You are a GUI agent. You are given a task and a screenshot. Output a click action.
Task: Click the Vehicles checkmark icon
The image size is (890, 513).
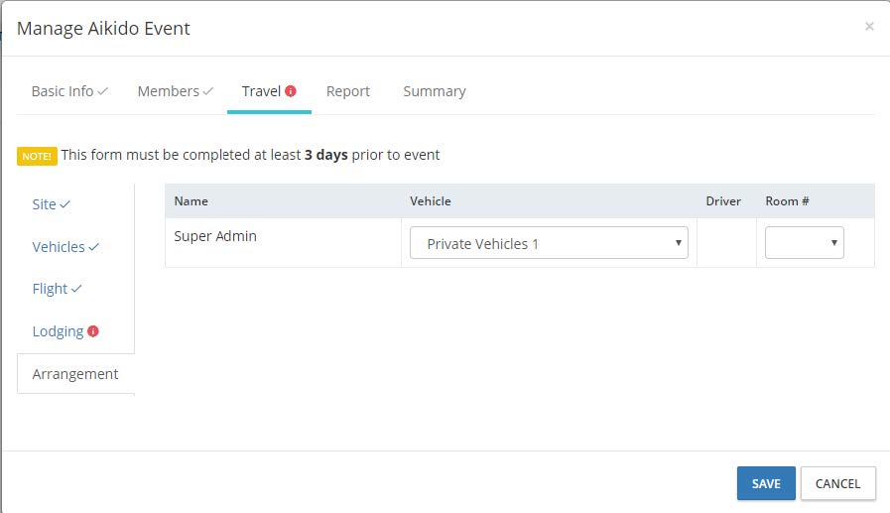point(94,247)
